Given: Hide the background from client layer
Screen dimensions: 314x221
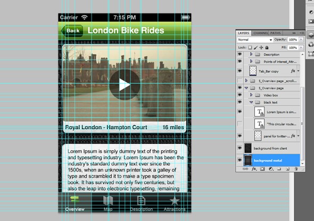Looking at the screenshot, I should 239,148.
